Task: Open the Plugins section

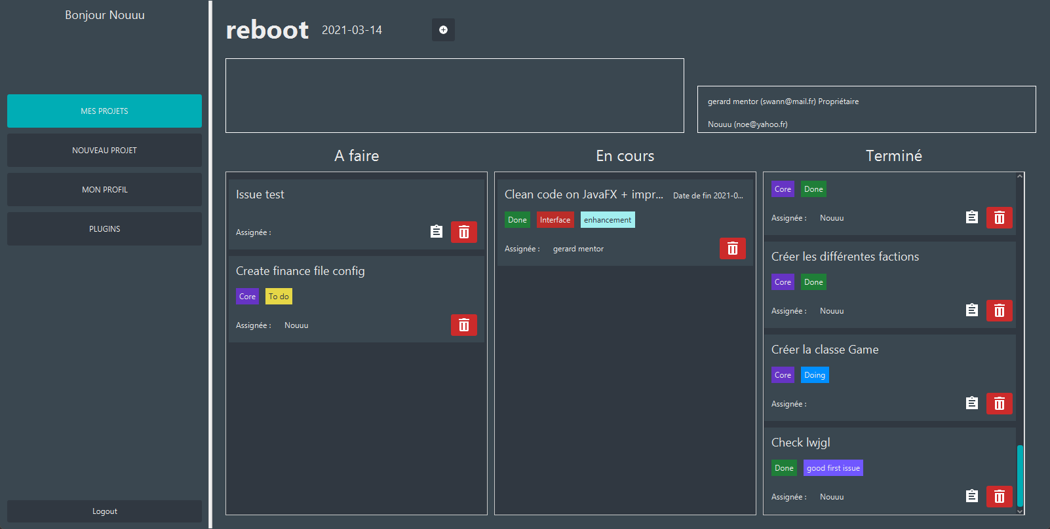Action: coord(104,228)
